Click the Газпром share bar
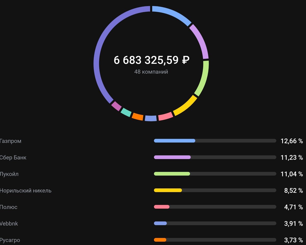306x245 pixels. [215, 141]
